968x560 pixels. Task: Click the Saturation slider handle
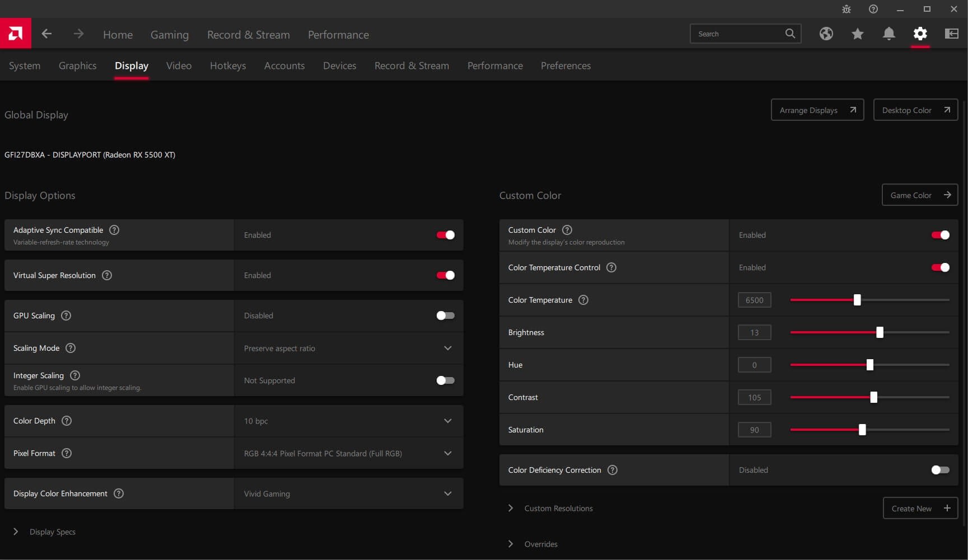[x=863, y=430]
